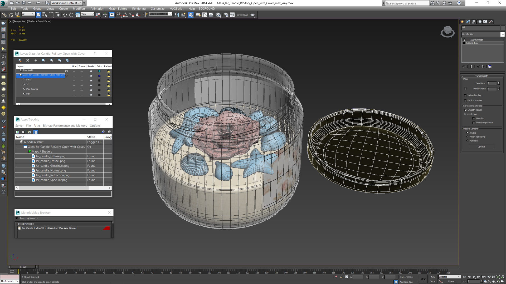
Task: Click the 0 (default) layer color swatch
Action: 99,71
